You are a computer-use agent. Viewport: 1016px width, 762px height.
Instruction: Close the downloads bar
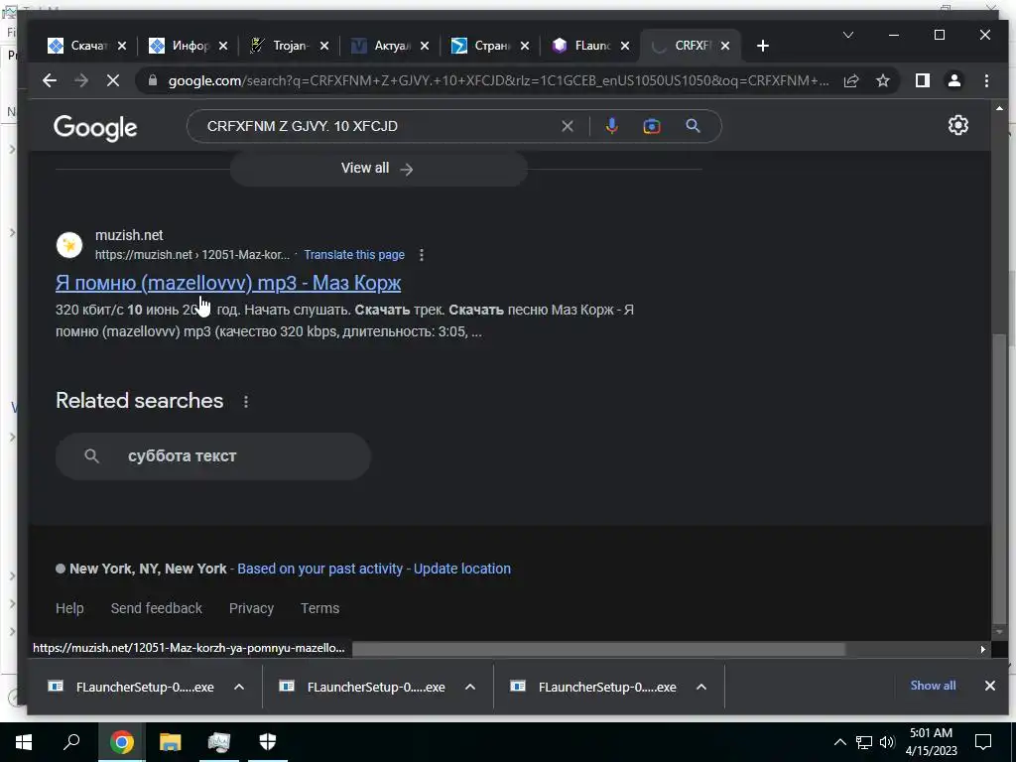[x=989, y=686]
